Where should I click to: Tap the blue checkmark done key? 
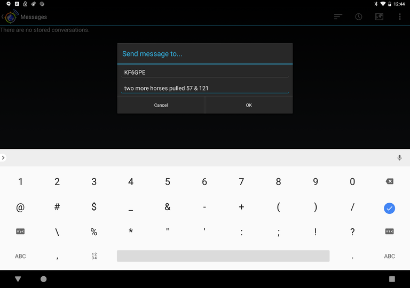click(x=389, y=209)
